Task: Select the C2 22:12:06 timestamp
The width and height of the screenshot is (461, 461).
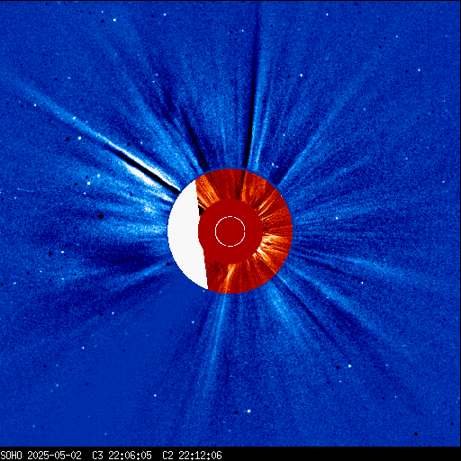Action: click(192, 456)
